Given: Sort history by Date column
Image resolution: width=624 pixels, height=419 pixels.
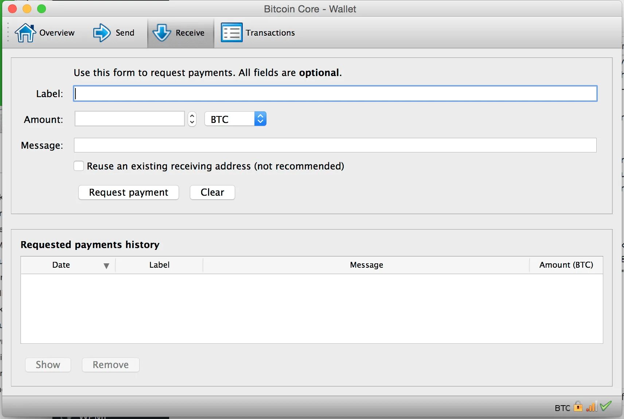Looking at the screenshot, I should [68, 265].
